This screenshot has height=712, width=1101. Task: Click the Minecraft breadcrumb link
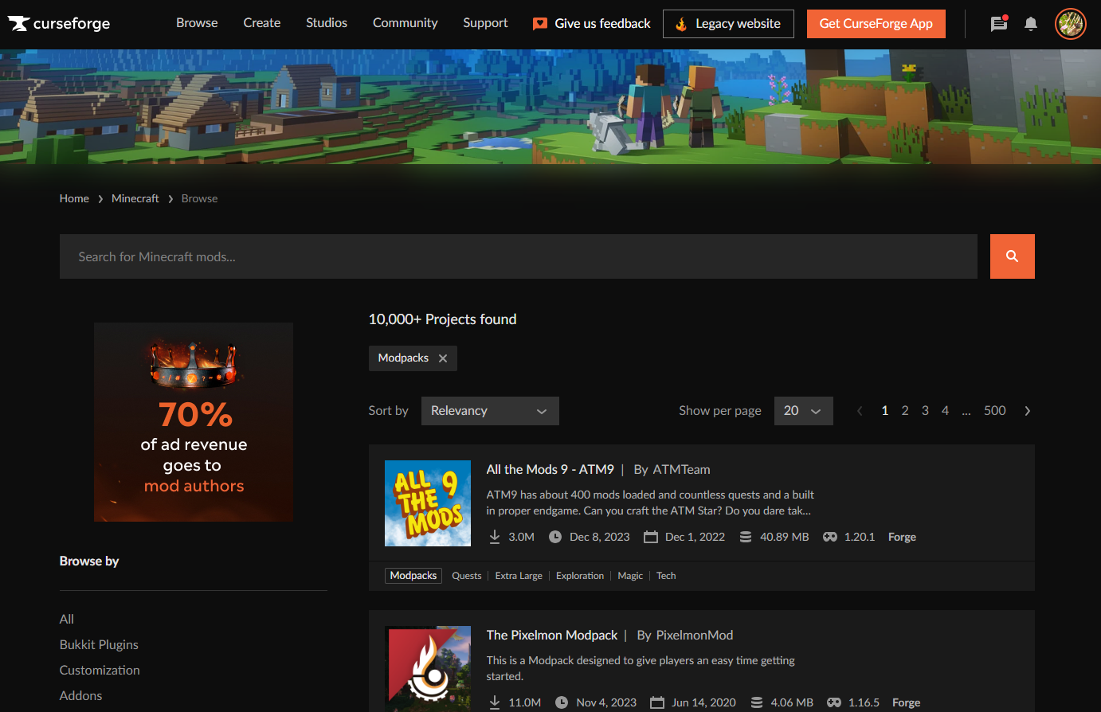pos(135,198)
